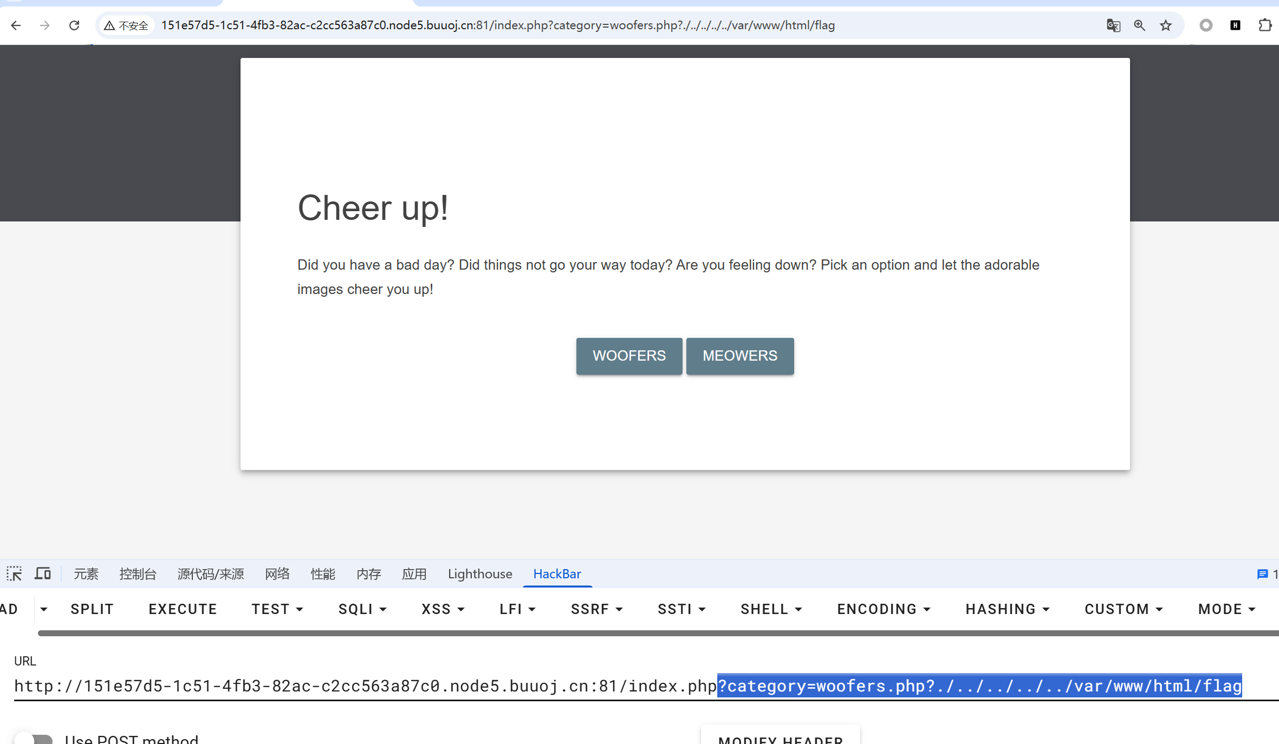Expand the ENCODING dropdown

coord(884,609)
